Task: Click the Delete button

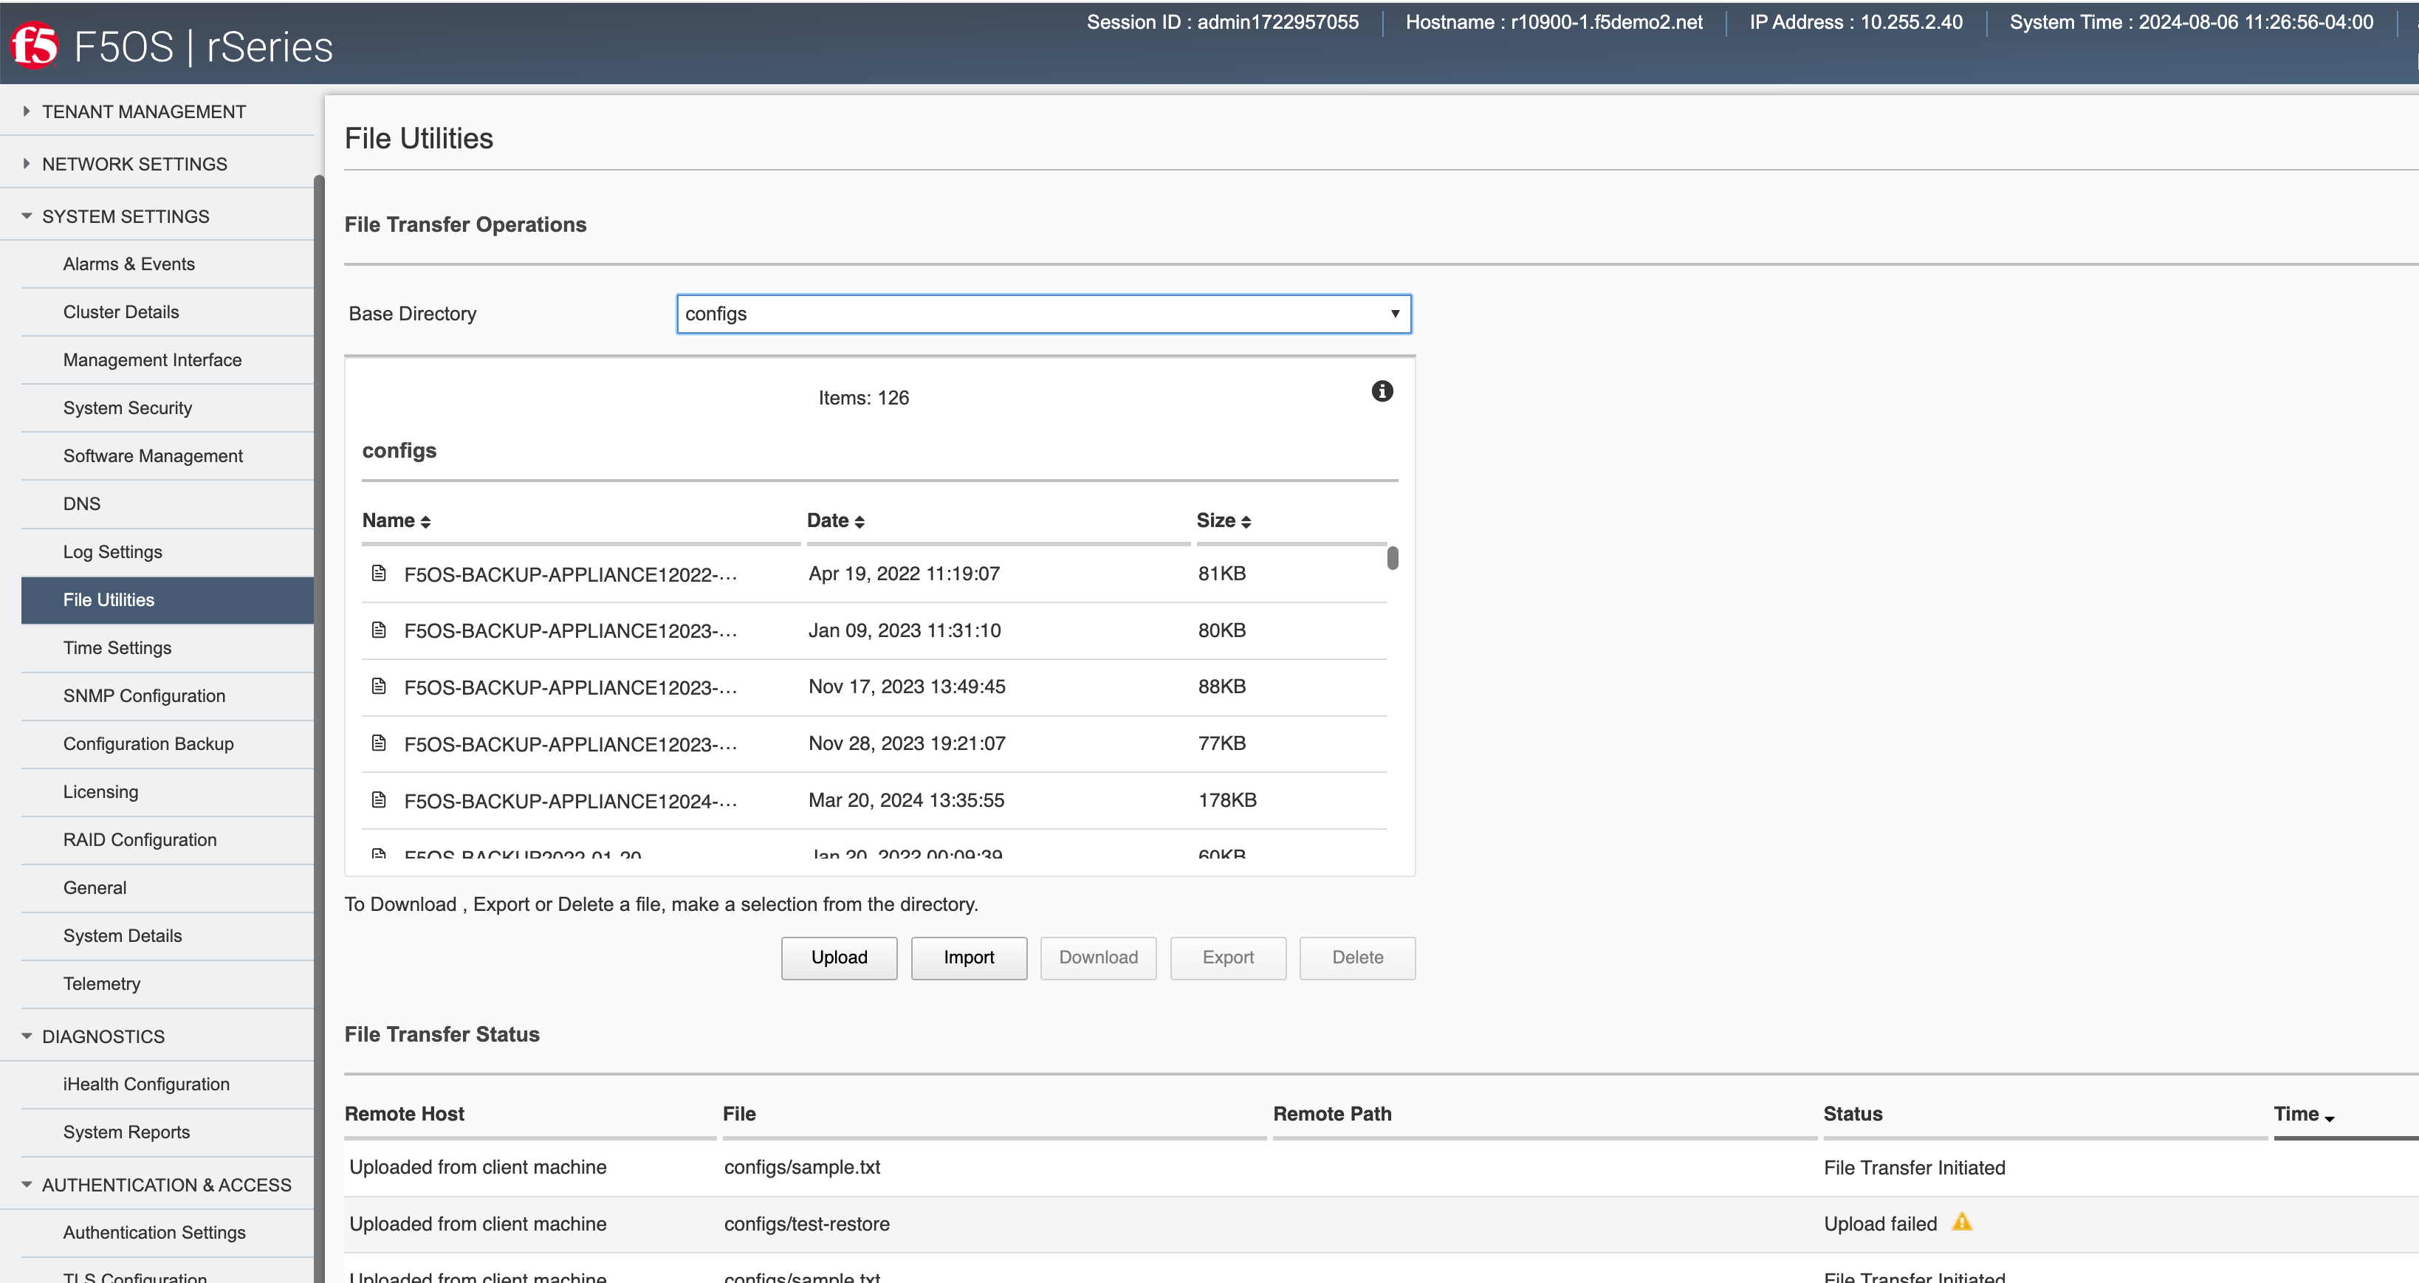Action: coord(1357,957)
